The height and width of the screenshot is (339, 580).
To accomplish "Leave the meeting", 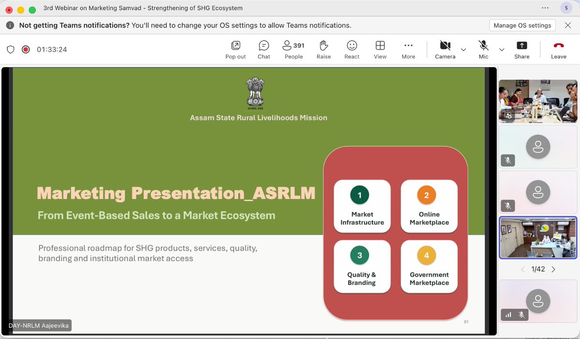I will (x=559, y=50).
